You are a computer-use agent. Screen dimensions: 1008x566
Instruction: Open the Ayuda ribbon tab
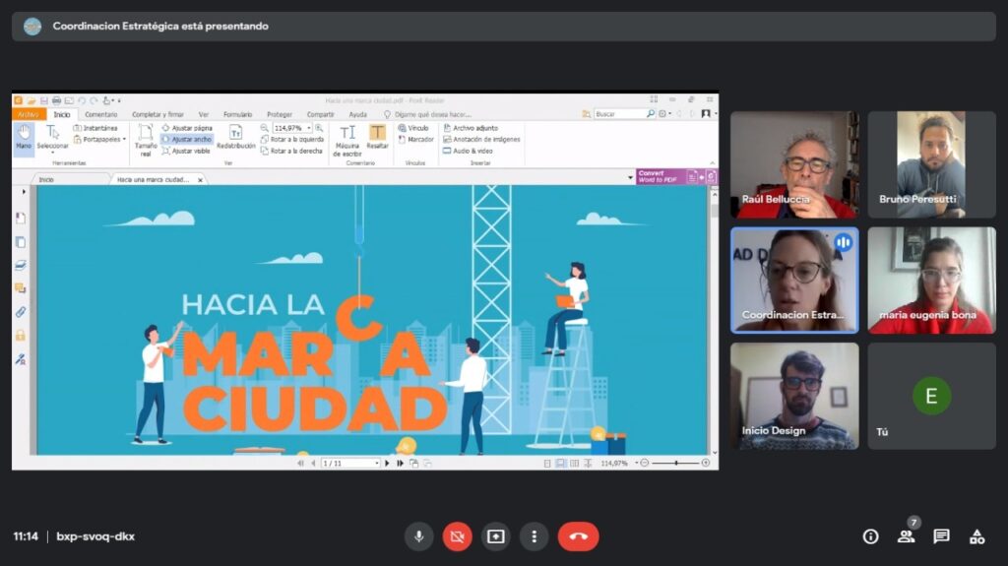click(x=357, y=114)
